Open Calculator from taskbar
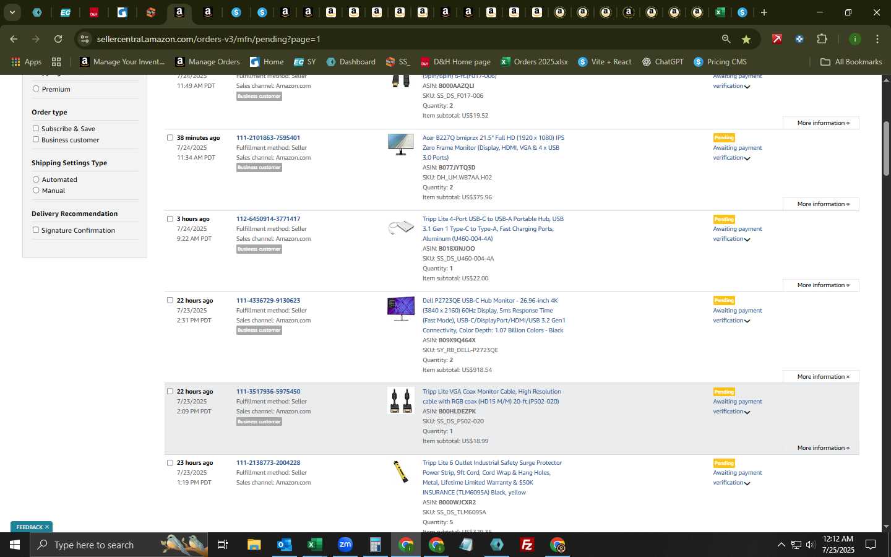The image size is (891, 557). tap(375, 545)
